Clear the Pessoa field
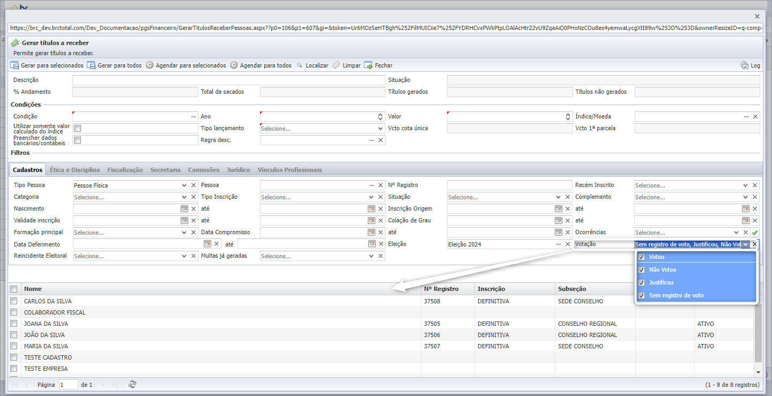 [x=381, y=185]
